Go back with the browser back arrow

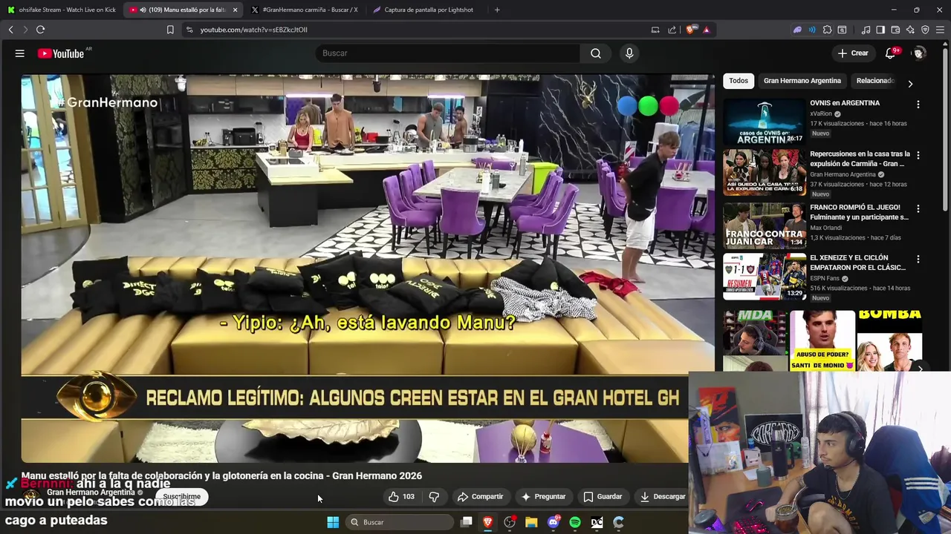[10, 30]
